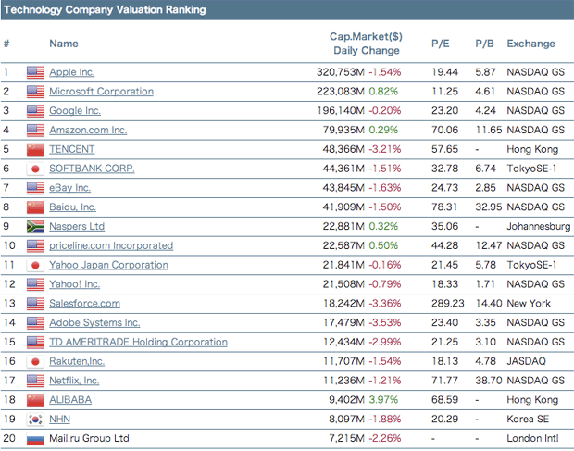Click the Russia flag beside Mail.ru Group Ltd
The width and height of the screenshot is (574, 451).
(35, 439)
